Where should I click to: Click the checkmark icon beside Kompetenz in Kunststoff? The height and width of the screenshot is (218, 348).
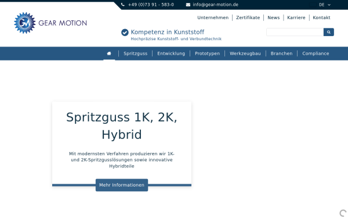coord(125,32)
